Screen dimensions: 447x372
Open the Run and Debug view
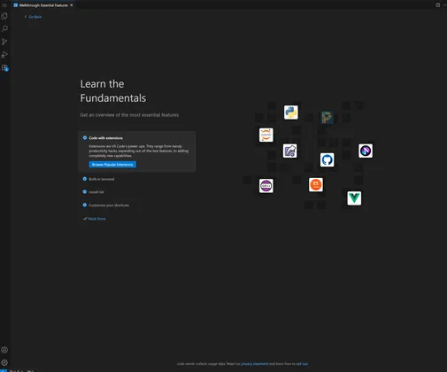[x=4, y=55]
